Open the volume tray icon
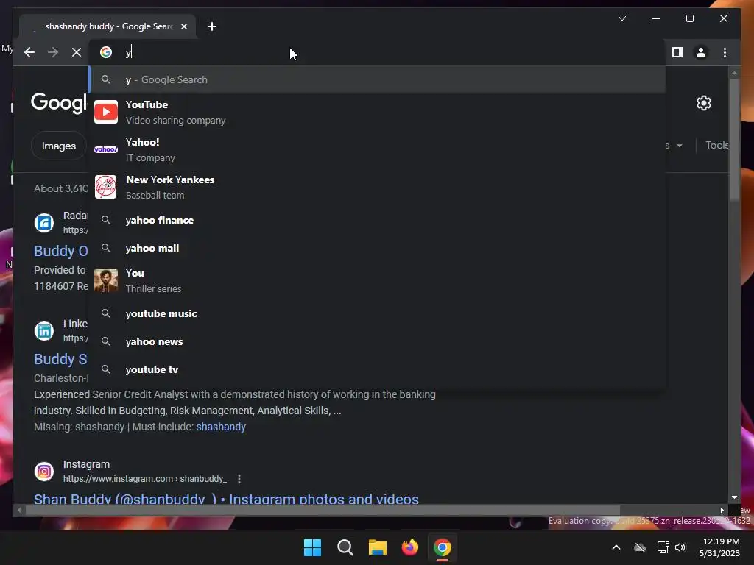Viewport: 754px width, 565px height. (x=680, y=547)
